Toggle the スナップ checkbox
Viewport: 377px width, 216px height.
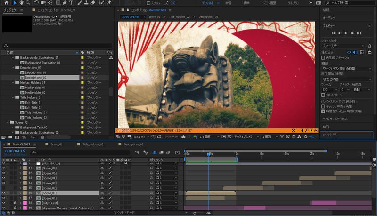pyautogui.click(x=149, y=3)
